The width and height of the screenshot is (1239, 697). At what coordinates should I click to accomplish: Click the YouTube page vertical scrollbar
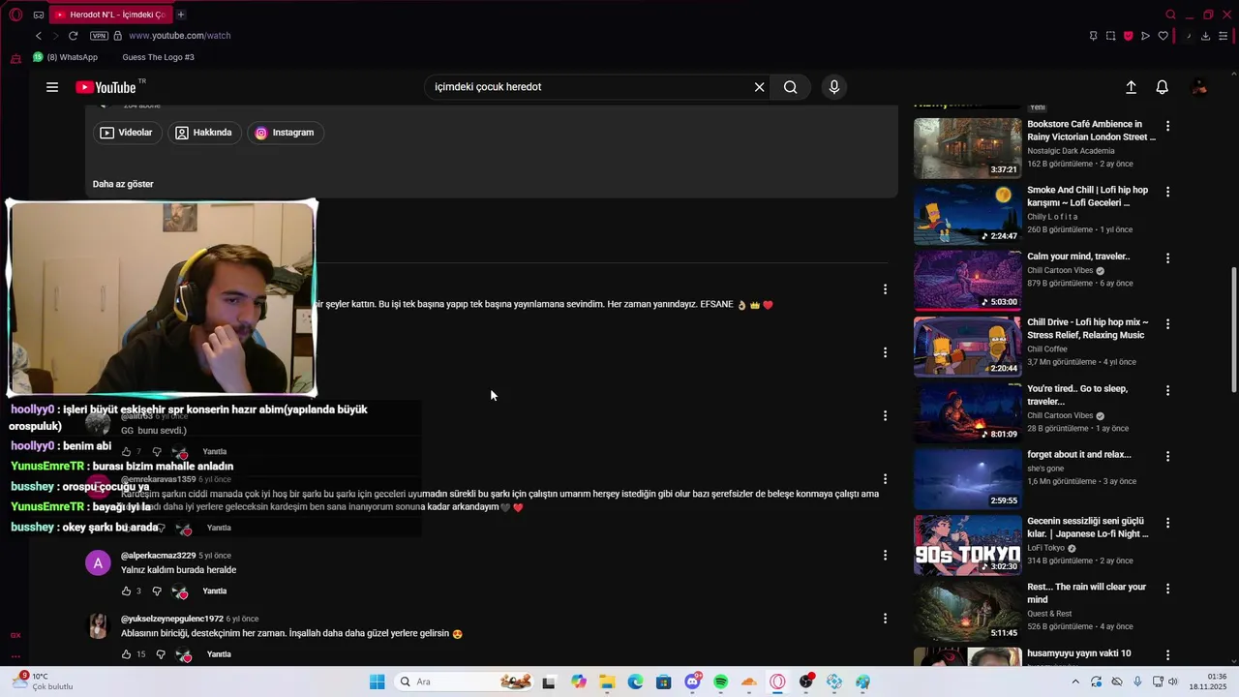coord(1233,329)
